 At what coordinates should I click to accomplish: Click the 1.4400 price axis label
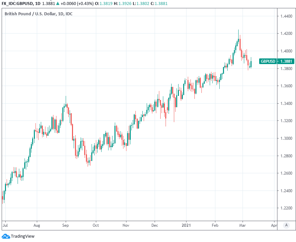click(286, 16)
